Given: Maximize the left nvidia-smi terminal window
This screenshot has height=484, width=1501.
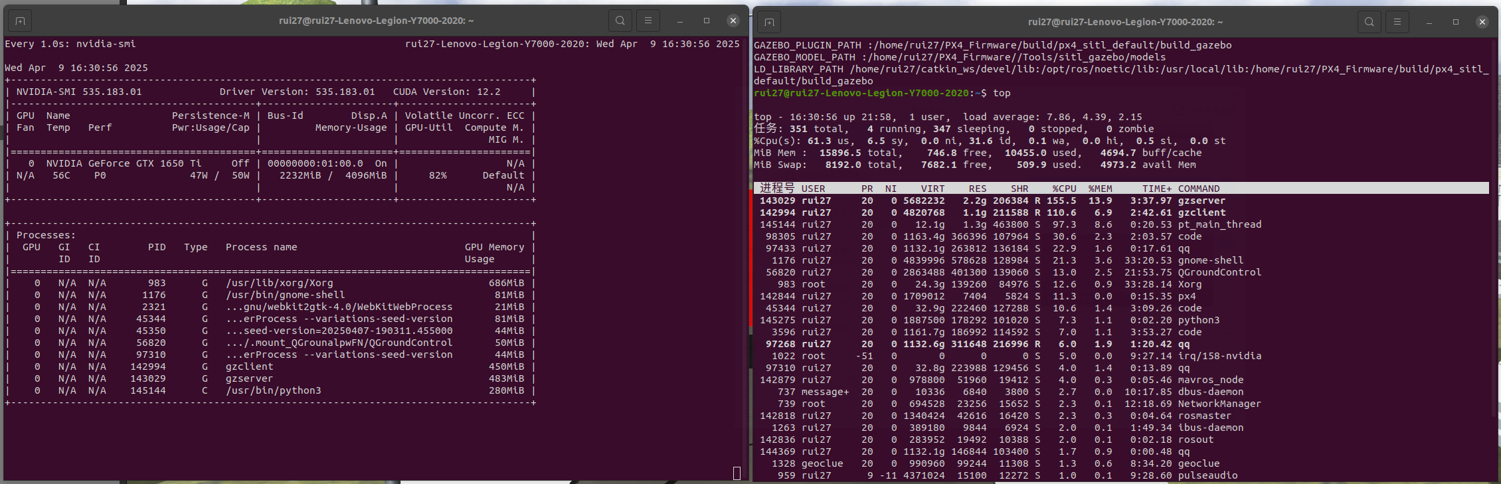Looking at the screenshot, I should [x=707, y=21].
